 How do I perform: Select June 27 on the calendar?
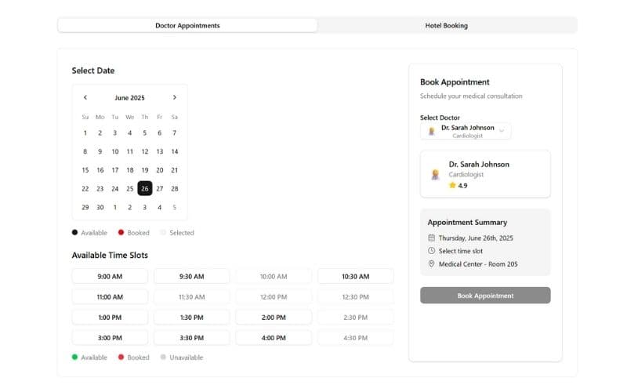160,188
